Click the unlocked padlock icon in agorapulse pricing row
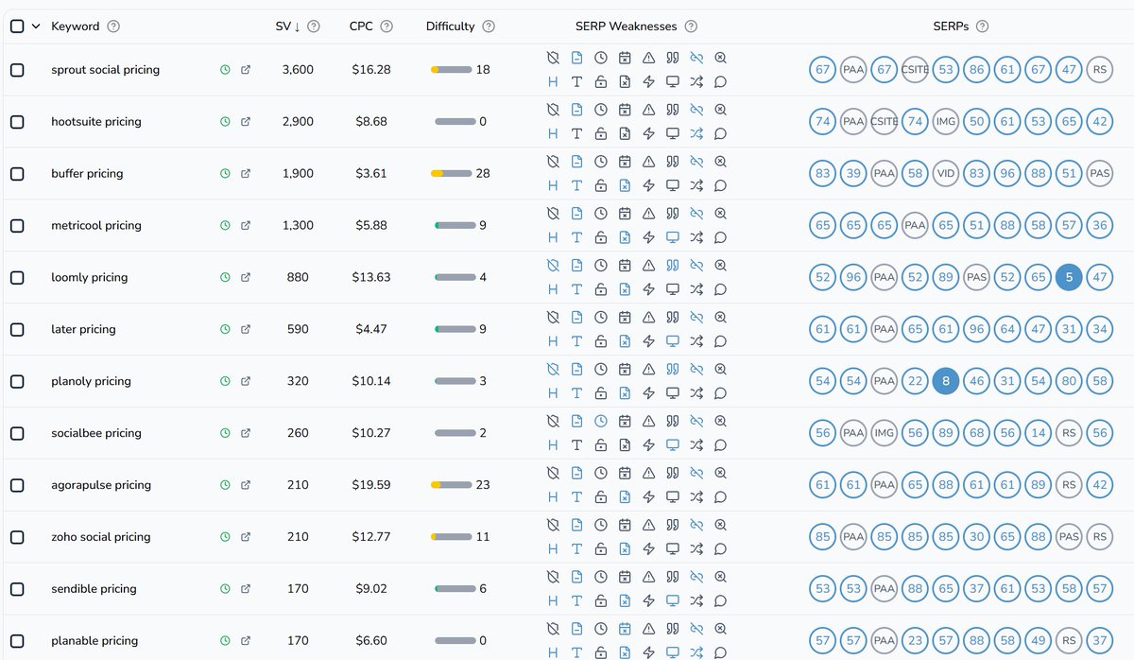Image resolution: width=1134 pixels, height=660 pixels. point(601,497)
